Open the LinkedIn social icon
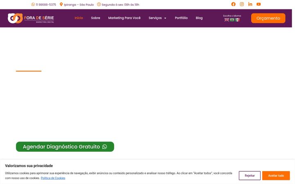295x184 pixels. (x=250, y=4)
